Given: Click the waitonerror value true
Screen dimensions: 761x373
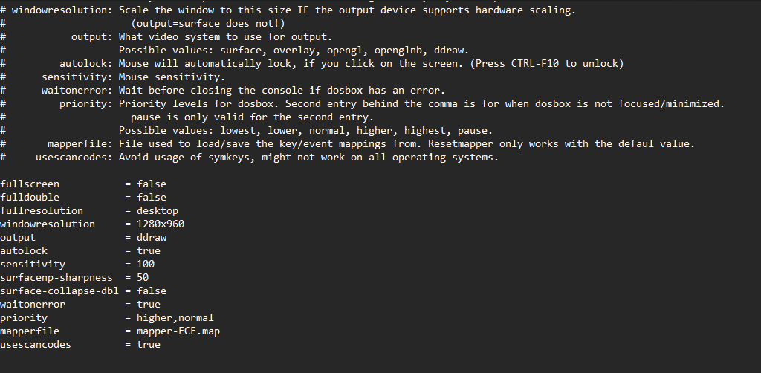Looking at the screenshot, I should click(x=149, y=304).
